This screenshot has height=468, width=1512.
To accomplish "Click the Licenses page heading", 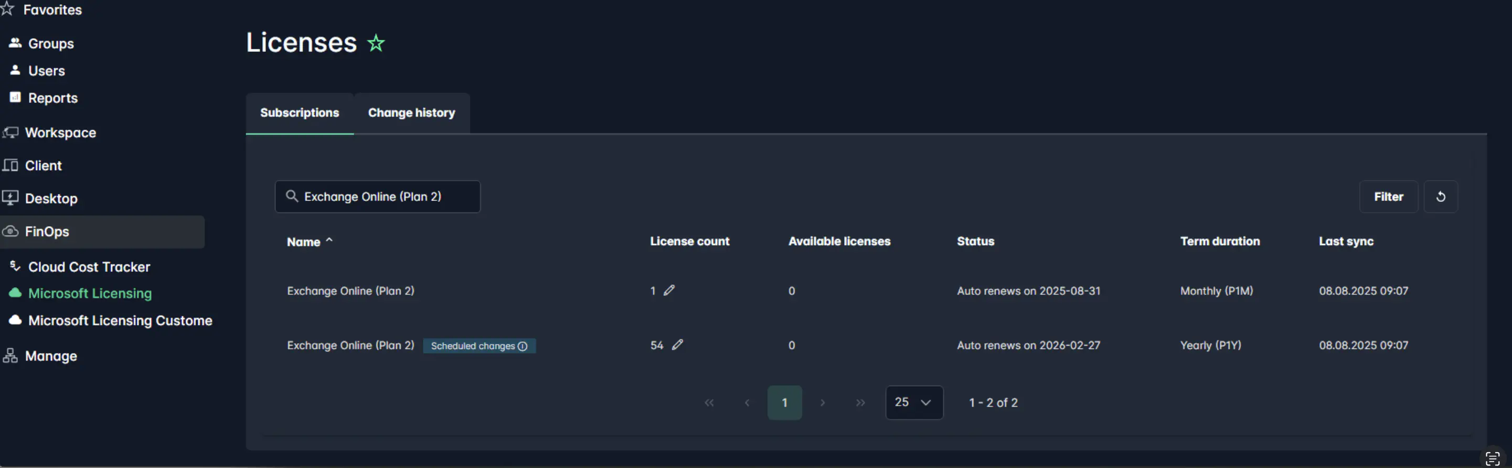I will click(301, 42).
